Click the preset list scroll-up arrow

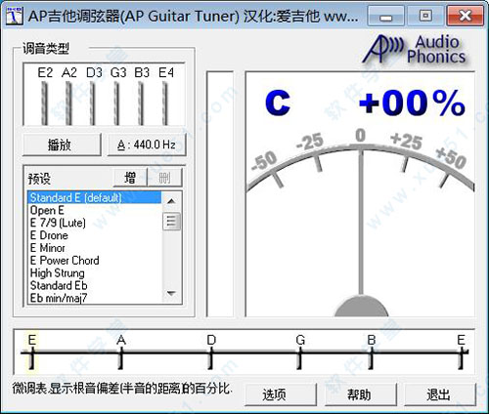click(x=171, y=201)
